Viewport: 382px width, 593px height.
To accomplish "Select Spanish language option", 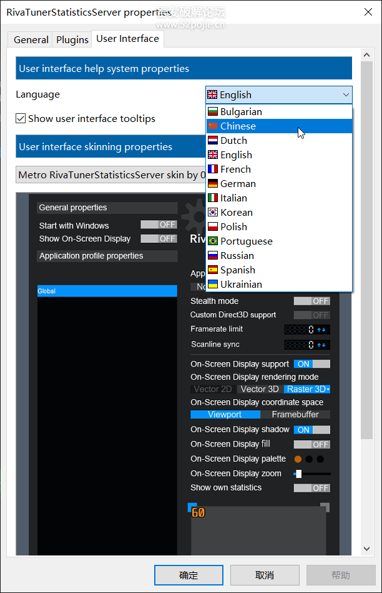I will (x=280, y=270).
